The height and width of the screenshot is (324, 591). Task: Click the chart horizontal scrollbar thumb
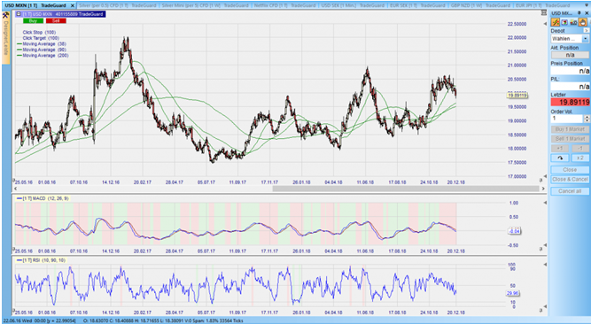pos(406,189)
